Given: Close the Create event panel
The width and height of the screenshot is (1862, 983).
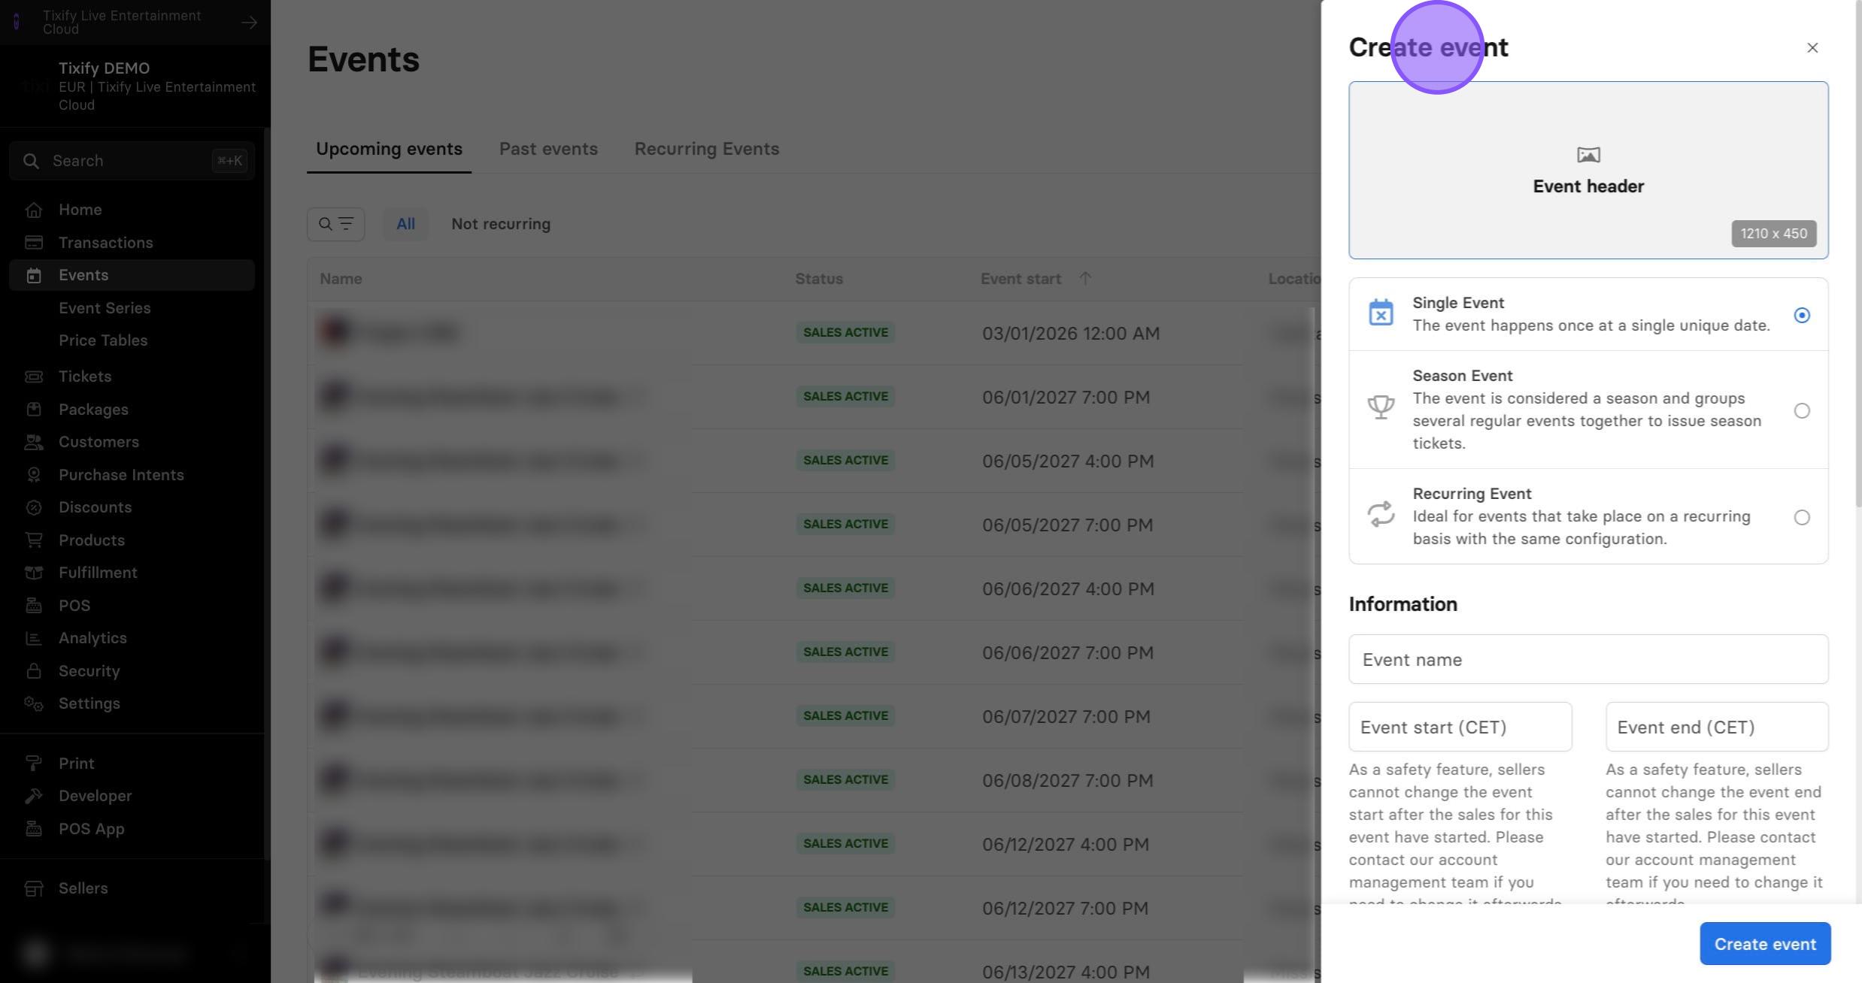Looking at the screenshot, I should (x=1812, y=48).
